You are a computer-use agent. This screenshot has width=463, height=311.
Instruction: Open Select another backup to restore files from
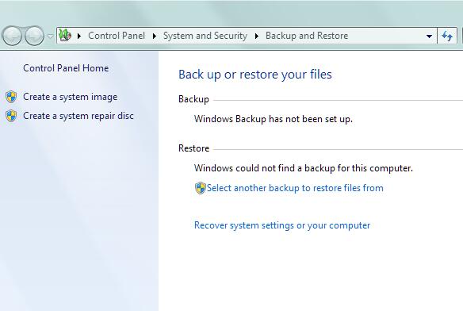click(x=295, y=188)
